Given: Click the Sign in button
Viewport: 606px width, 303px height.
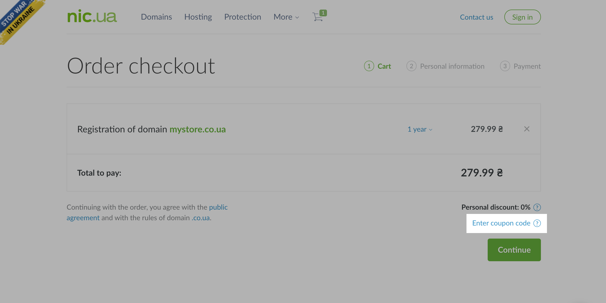Looking at the screenshot, I should tap(522, 17).
